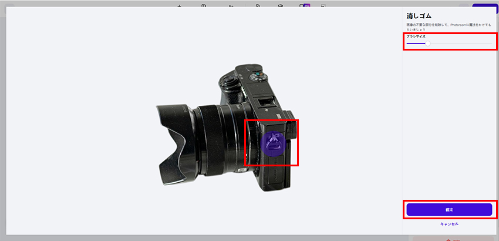Screen dimensions: 499x241
Task: Click the purple 確定 confirm button
Action: [x=449, y=210]
